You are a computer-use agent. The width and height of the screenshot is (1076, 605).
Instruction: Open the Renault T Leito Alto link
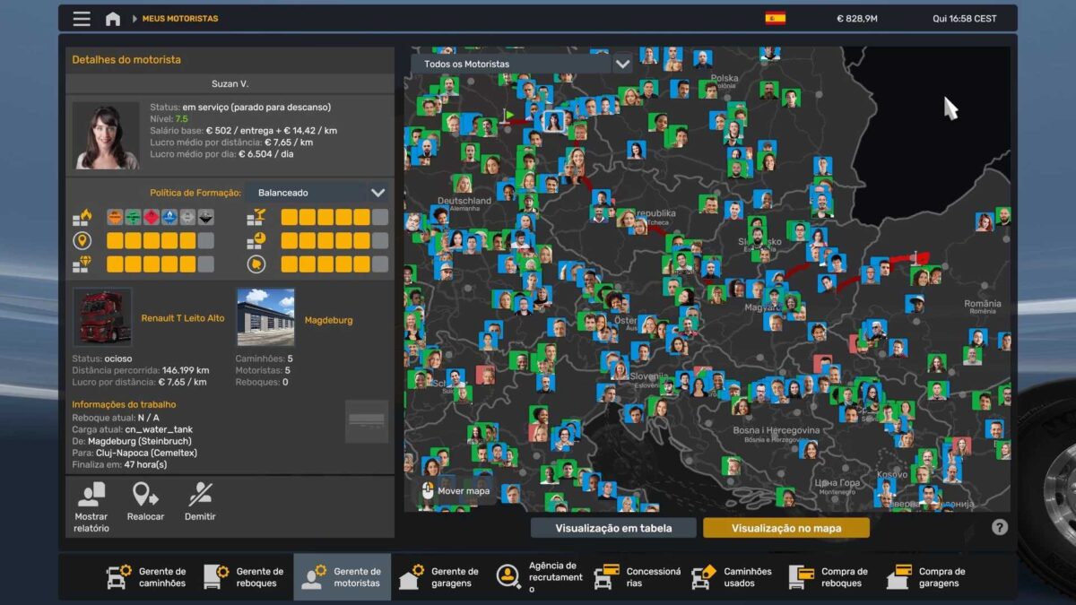[183, 318]
